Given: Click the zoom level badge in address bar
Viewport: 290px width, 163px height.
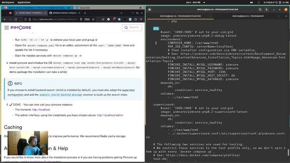Looking at the screenshot, I should click(x=87, y=19).
